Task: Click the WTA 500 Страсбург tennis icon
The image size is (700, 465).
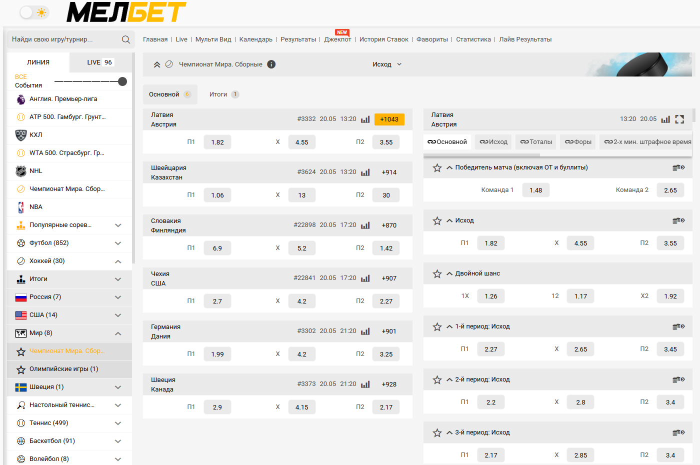Action: (21, 153)
